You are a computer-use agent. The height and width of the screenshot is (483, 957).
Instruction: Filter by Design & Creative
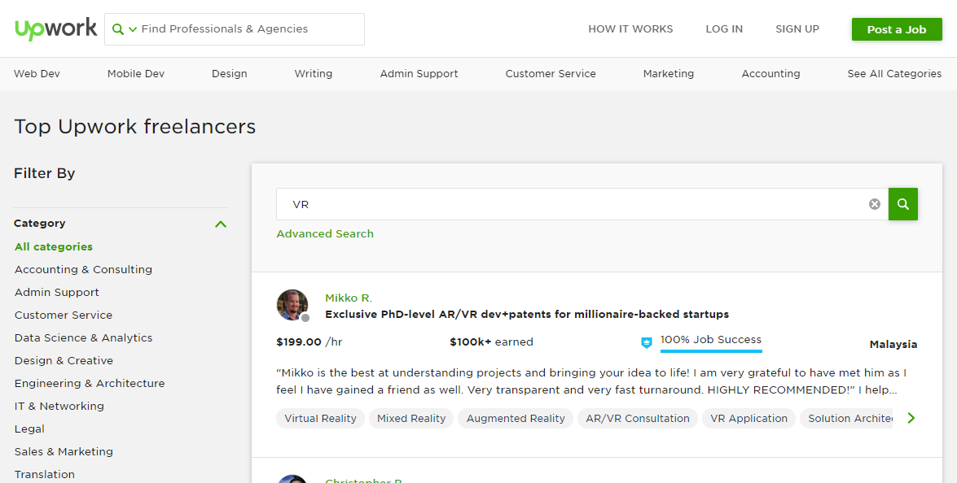(64, 360)
